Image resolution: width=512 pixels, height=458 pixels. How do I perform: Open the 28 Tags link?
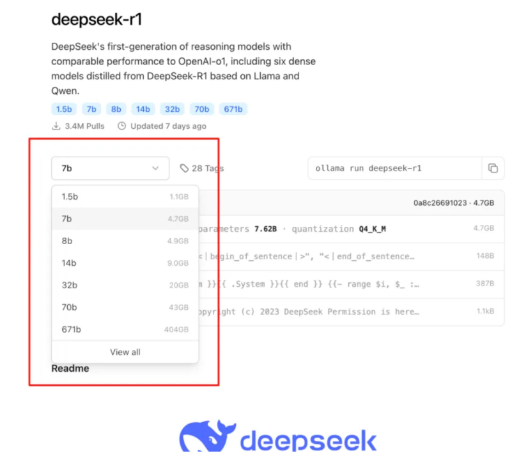pos(202,169)
